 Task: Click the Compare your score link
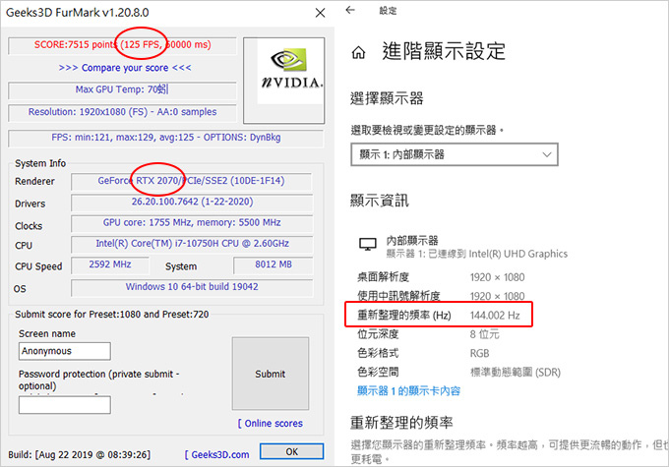pyautogui.click(x=125, y=68)
